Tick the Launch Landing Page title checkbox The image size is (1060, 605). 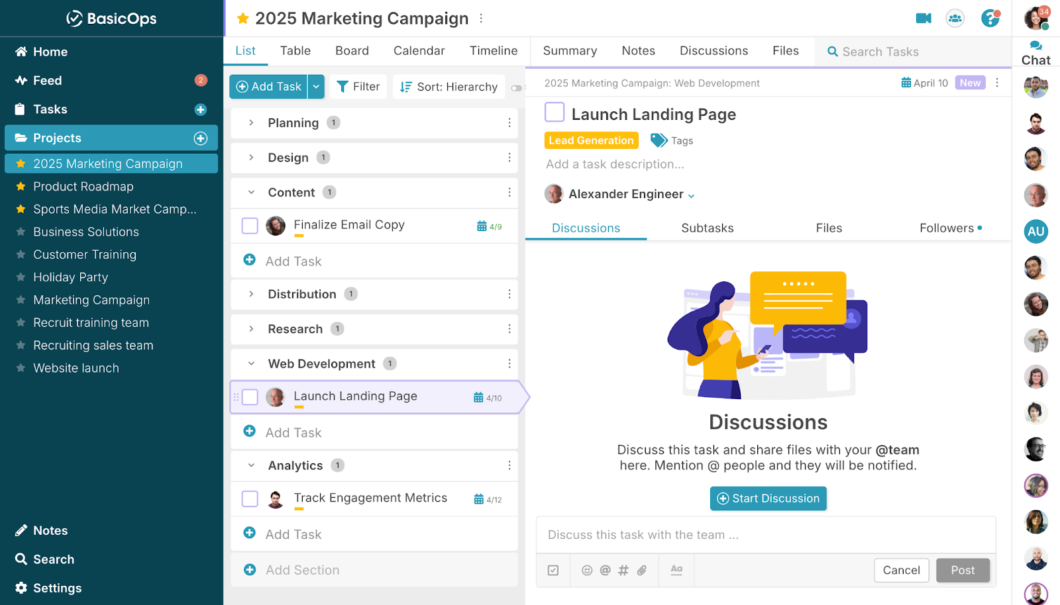tap(555, 113)
